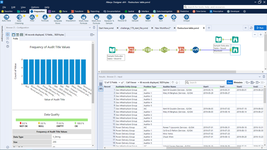Select the Tile tool
The width and height of the screenshot is (267, 150).
[x=173, y=18]
